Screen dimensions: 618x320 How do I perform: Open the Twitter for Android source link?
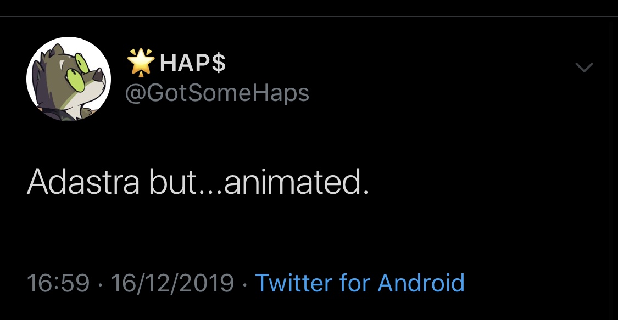pyautogui.click(x=360, y=283)
